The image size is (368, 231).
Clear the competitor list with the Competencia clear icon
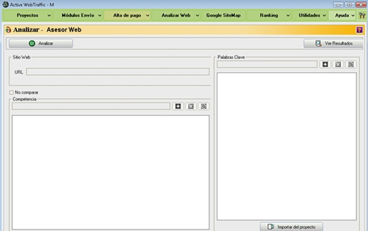[x=204, y=106]
